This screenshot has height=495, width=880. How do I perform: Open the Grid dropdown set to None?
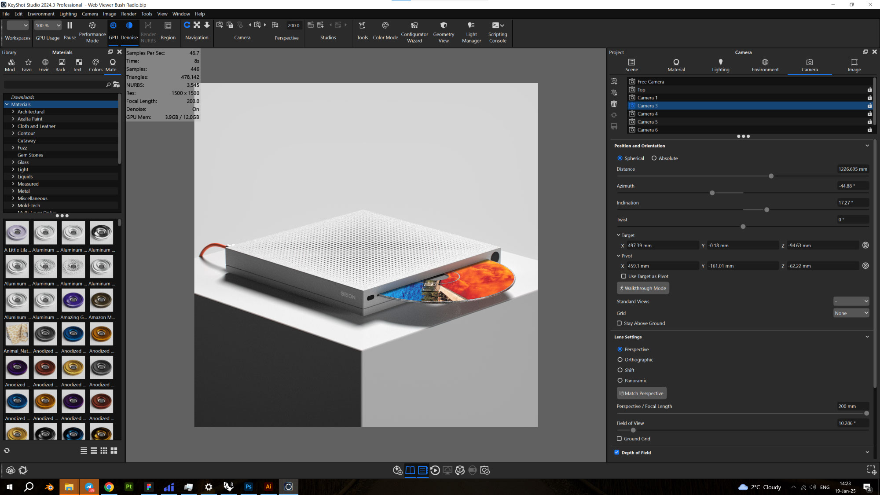(851, 313)
